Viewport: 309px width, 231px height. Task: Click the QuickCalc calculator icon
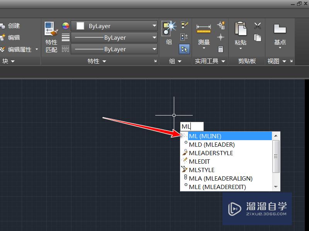[x=221, y=49]
